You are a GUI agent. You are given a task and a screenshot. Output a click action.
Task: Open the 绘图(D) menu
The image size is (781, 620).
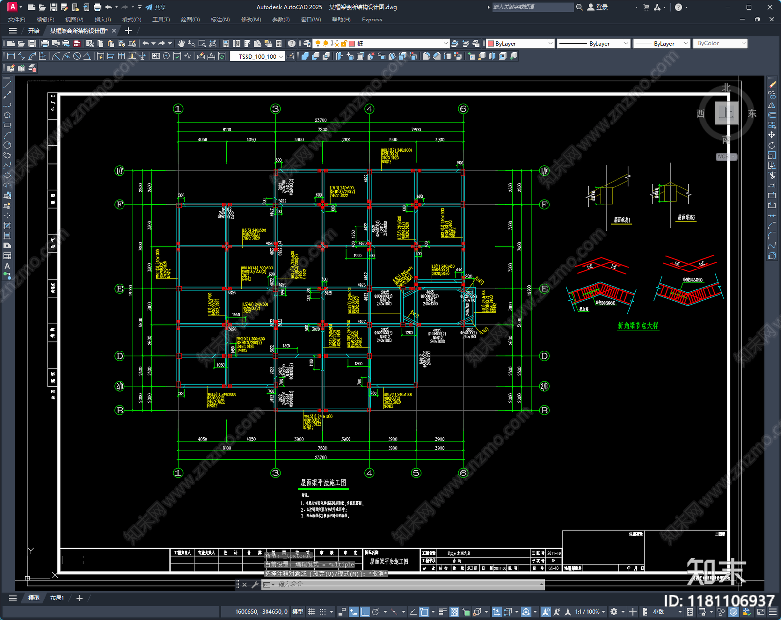pyautogui.click(x=190, y=20)
